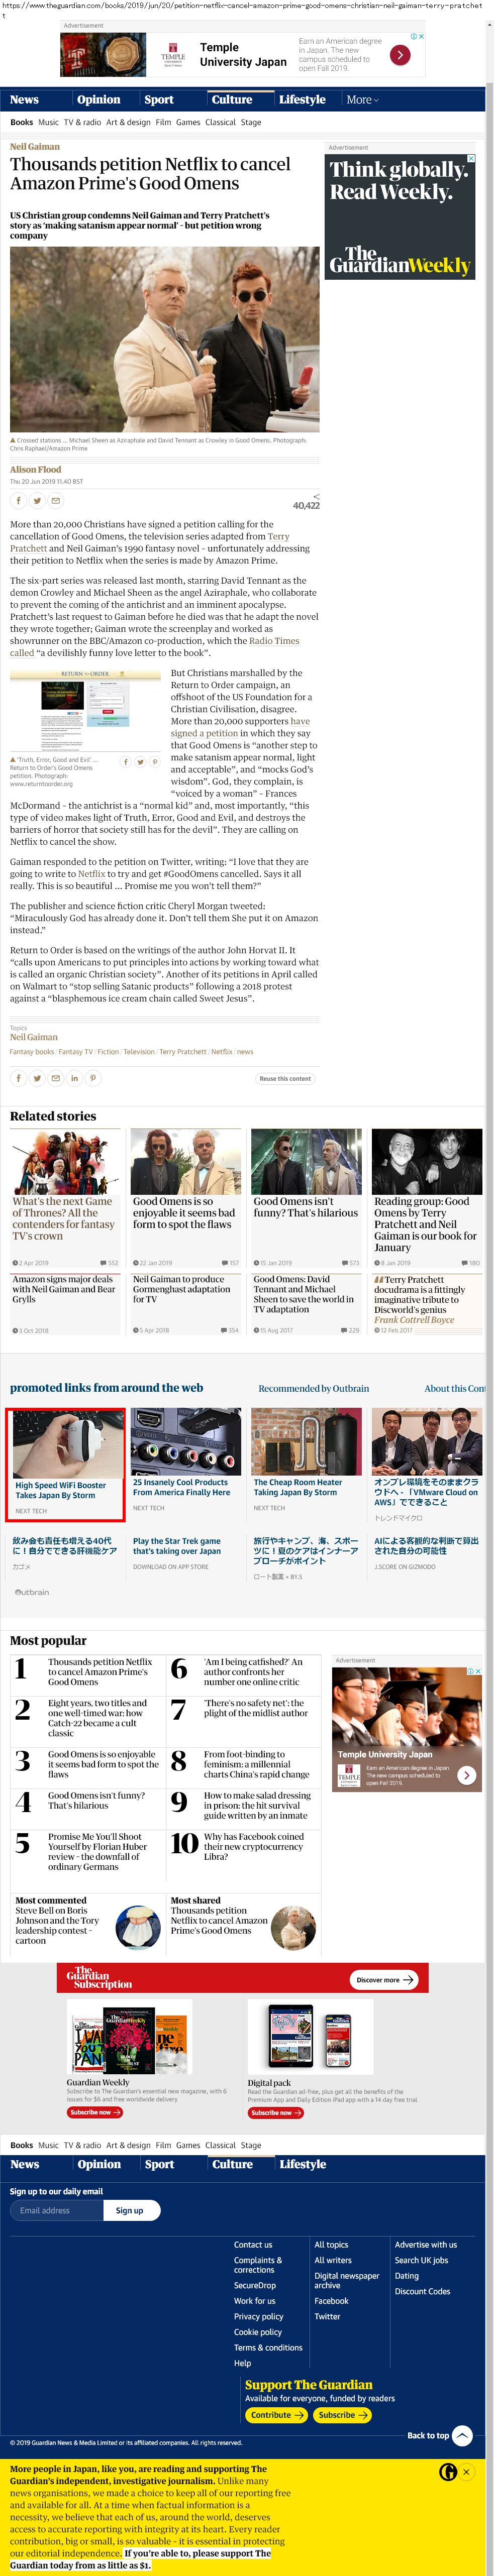Click the Neil Gaiman tag above headline

(35, 147)
